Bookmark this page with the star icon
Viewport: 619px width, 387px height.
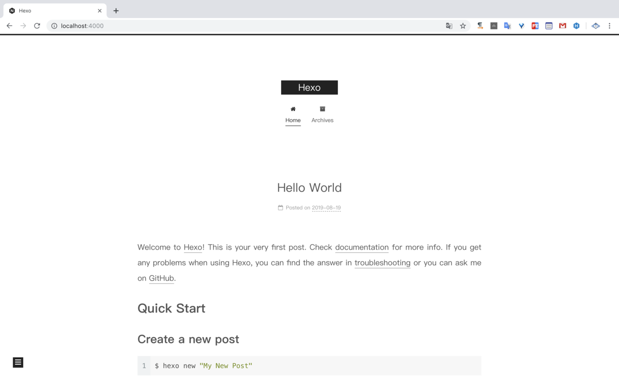point(463,26)
